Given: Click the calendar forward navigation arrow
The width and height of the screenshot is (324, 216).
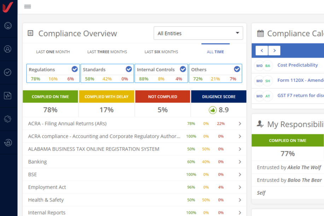Looking at the screenshot, I should click(x=274, y=51).
